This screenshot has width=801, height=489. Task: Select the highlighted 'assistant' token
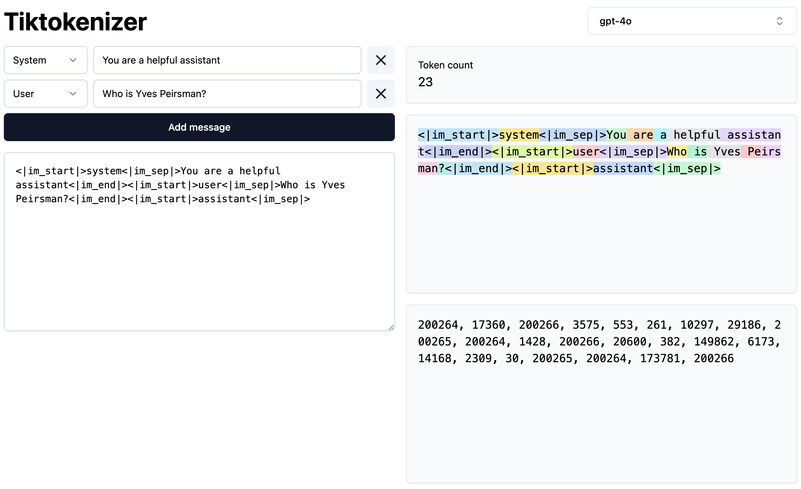(x=622, y=168)
